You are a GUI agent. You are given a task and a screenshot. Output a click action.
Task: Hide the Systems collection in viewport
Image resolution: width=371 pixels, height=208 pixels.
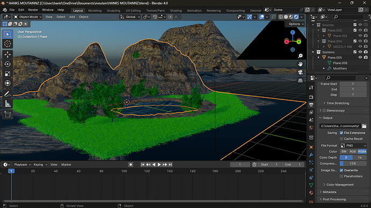click(360, 52)
